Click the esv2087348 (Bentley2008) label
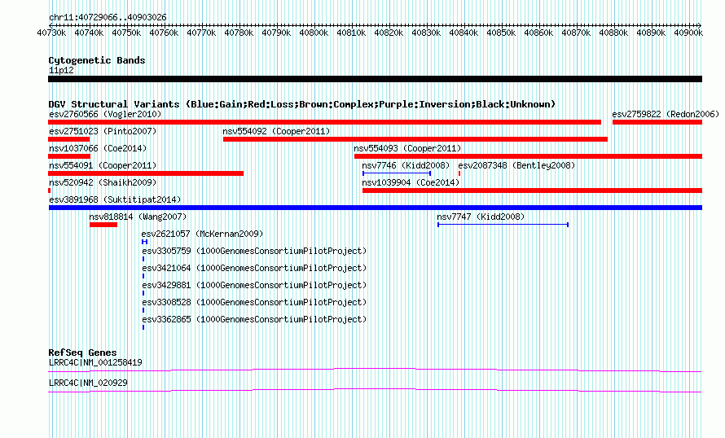 516,165
